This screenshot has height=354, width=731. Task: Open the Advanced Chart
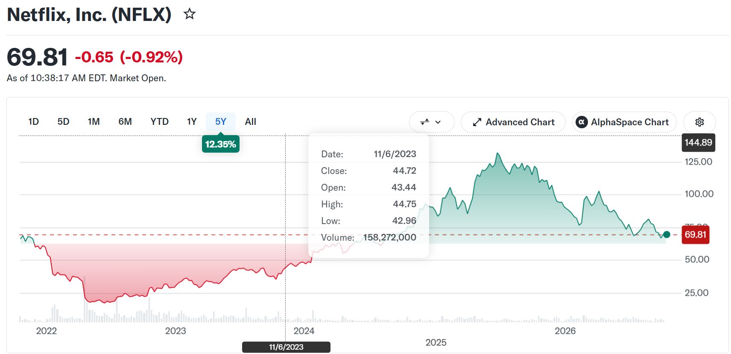click(513, 122)
